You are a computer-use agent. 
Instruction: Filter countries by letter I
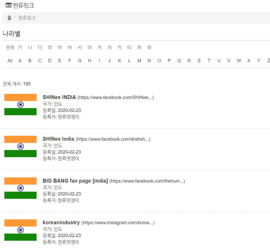point(99,61)
